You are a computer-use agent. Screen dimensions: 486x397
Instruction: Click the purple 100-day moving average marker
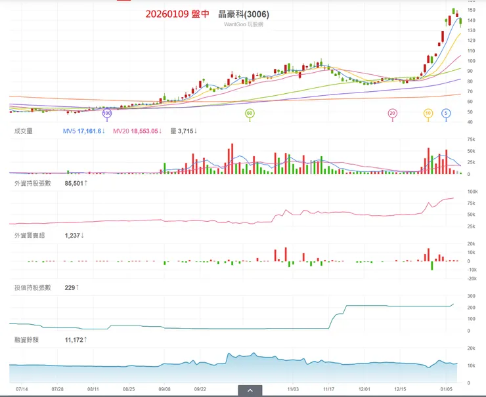tap(107, 114)
